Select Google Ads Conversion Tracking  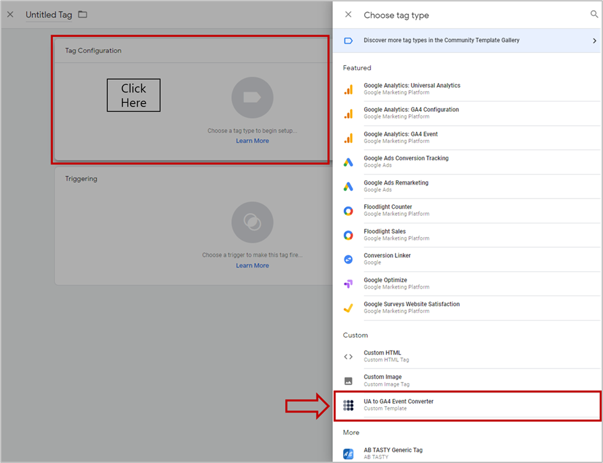coord(466,162)
